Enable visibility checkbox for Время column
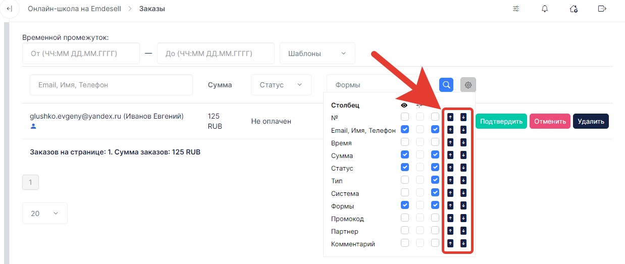 (x=405, y=142)
